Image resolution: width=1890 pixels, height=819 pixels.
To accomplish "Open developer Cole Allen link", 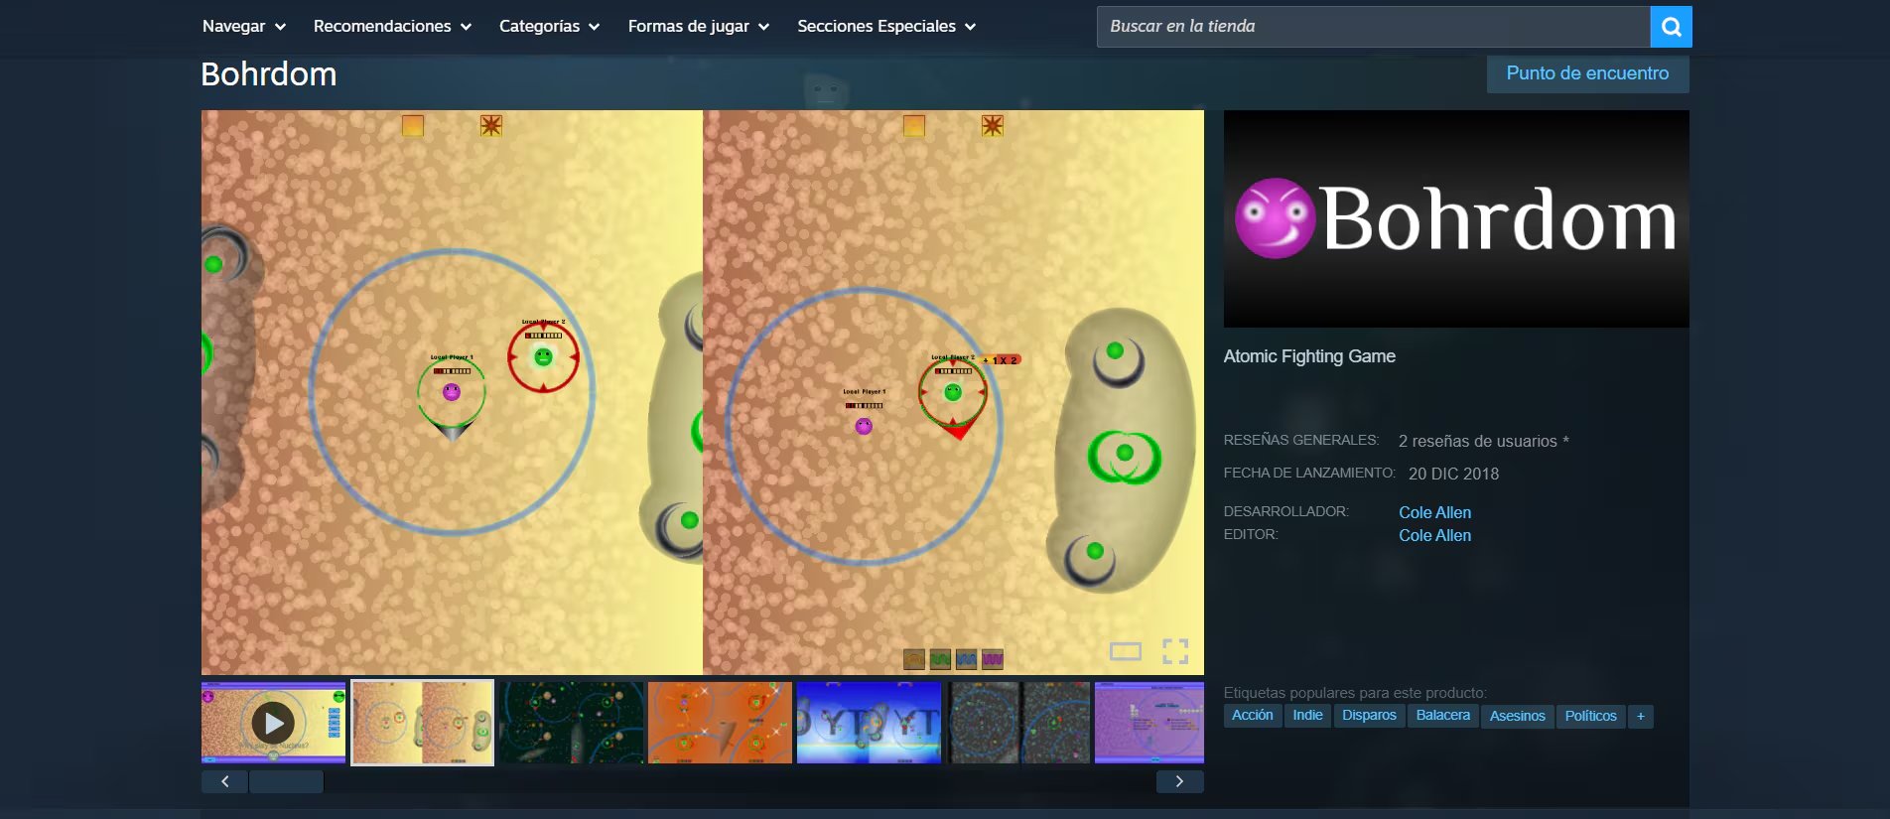I will 1434,512.
